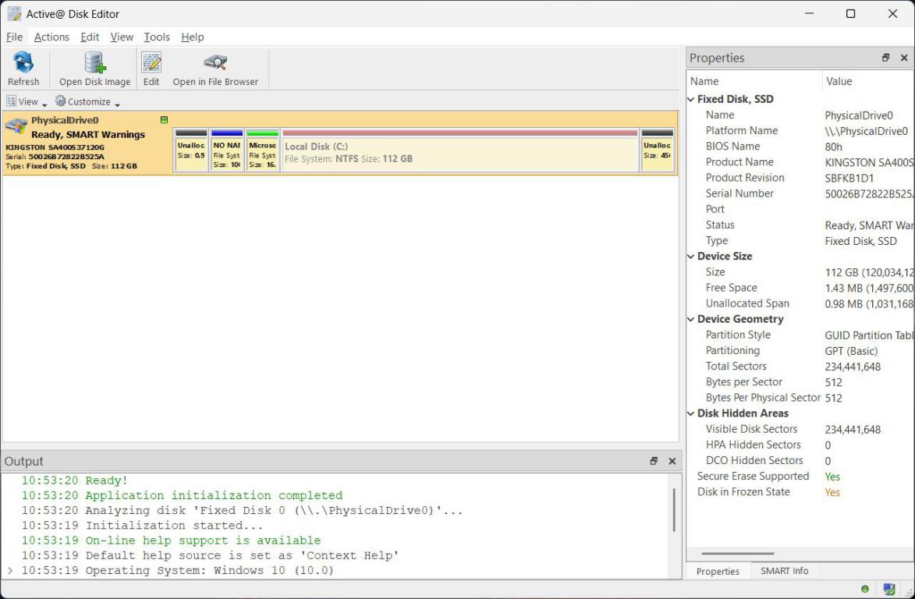Undock the Properties panel

[x=885, y=58]
